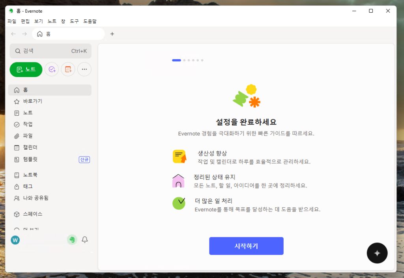Click the new task icon button
404x278 pixels.
click(x=52, y=69)
